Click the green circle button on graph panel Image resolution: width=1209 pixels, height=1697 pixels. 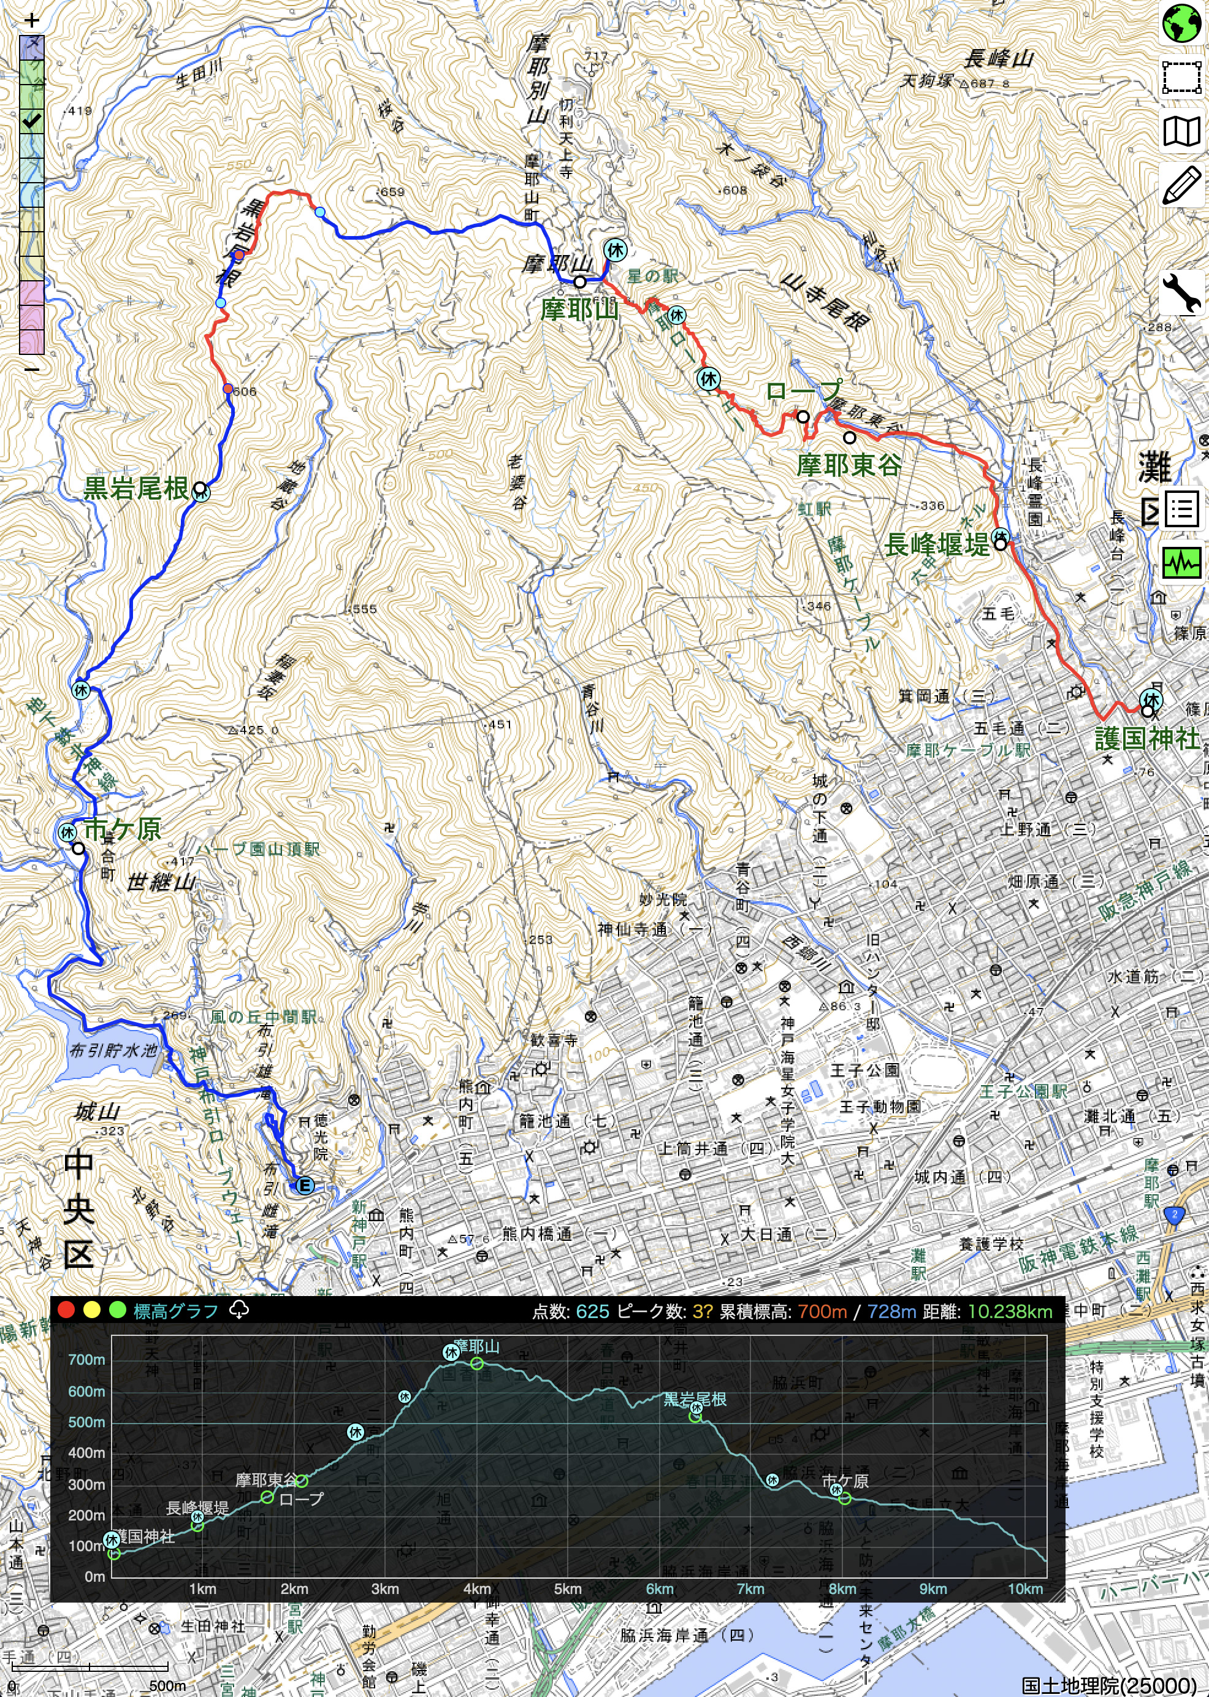(x=117, y=1311)
